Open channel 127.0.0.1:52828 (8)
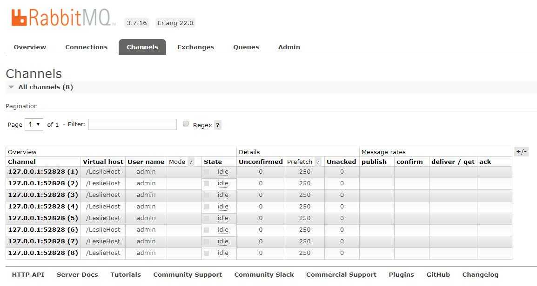 (x=43, y=253)
